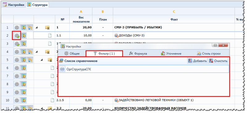The image size is (247, 113).
Task: Click the Вес показателя header cell
Action: tap(81, 19)
